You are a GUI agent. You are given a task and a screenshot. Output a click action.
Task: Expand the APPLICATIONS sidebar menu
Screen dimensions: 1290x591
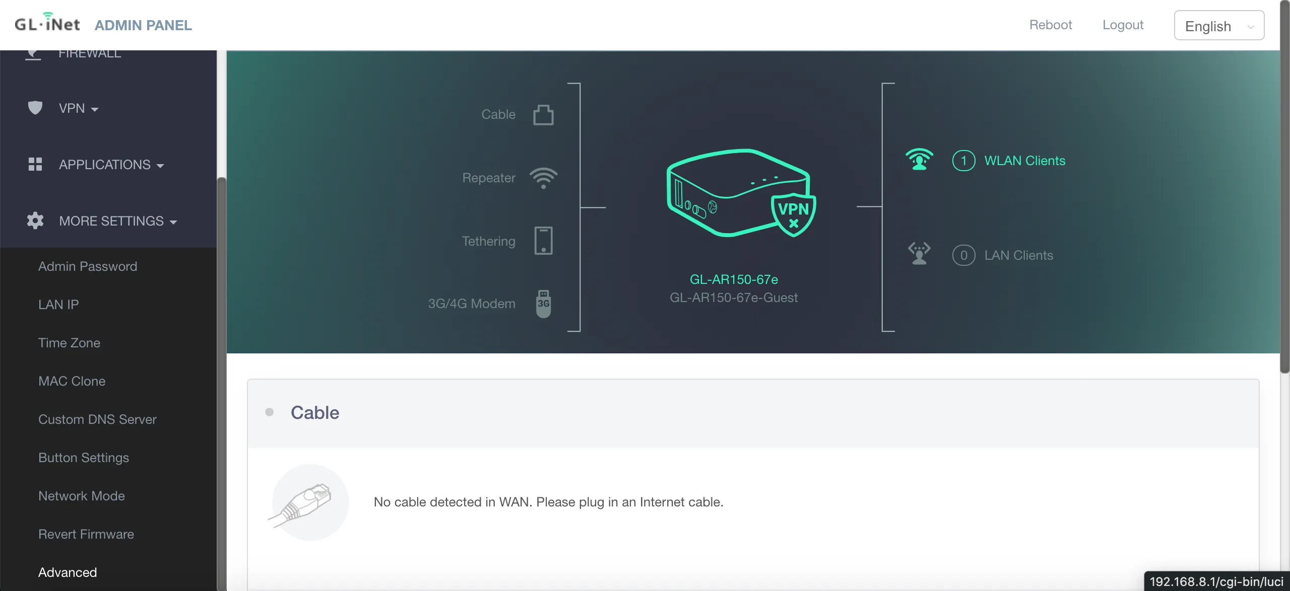coord(111,165)
